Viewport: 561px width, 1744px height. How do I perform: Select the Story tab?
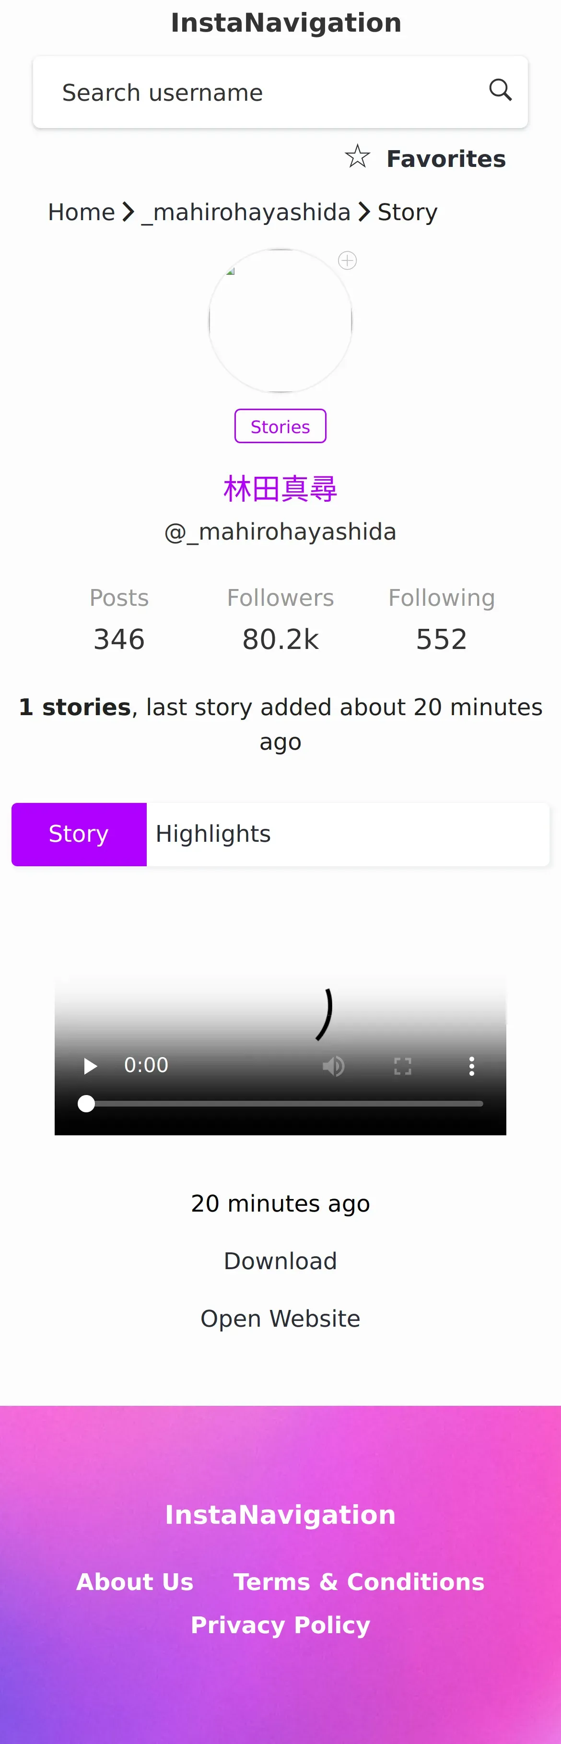click(x=79, y=834)
